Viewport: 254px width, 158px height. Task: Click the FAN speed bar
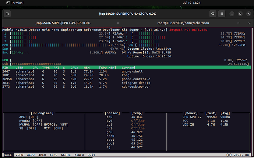click(183, 45)
